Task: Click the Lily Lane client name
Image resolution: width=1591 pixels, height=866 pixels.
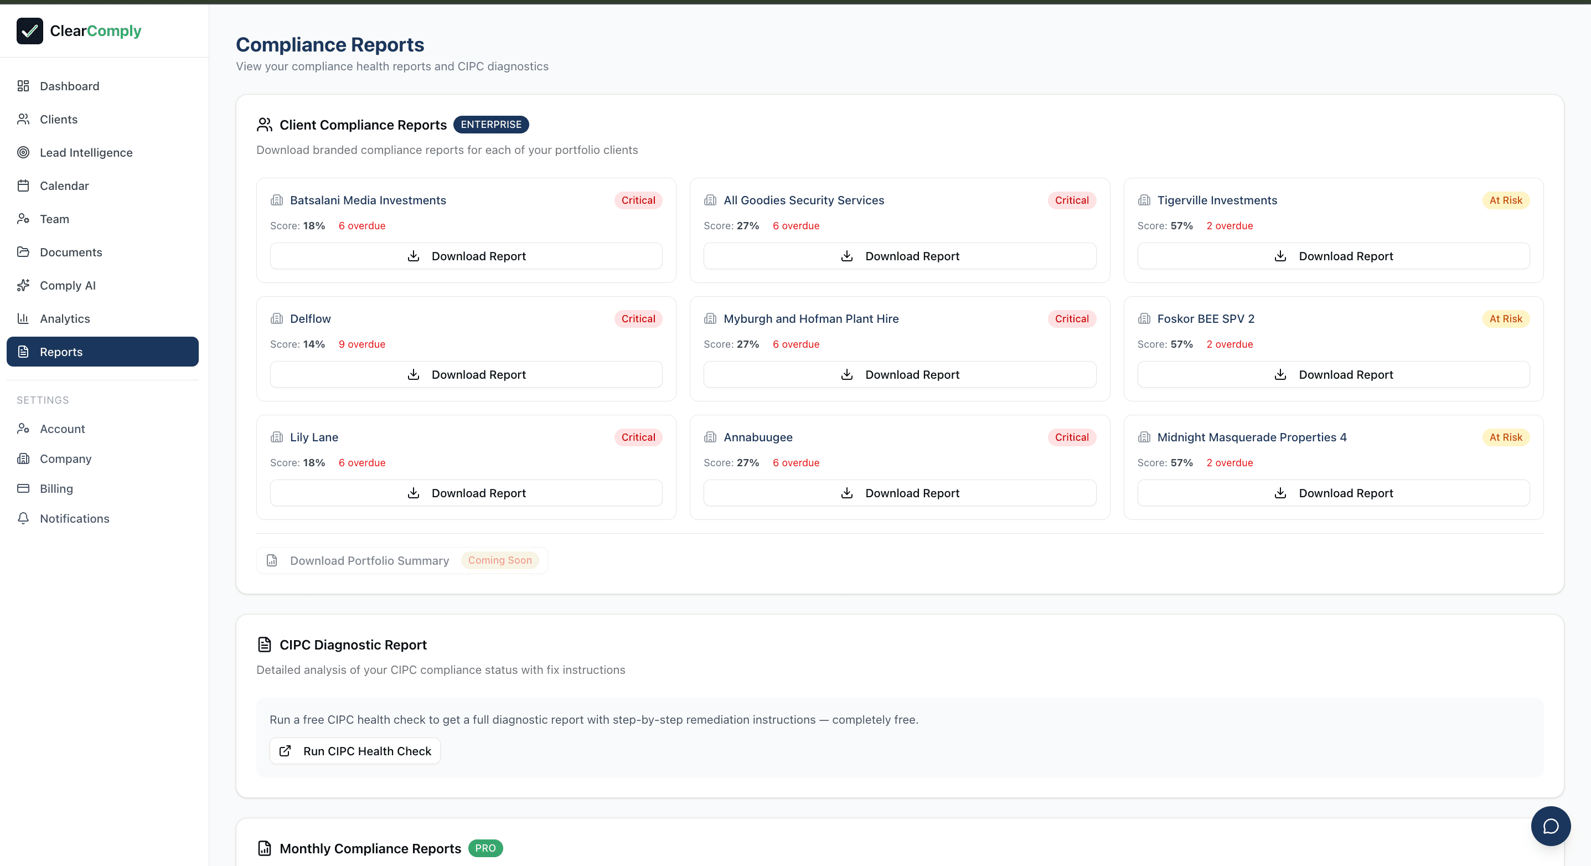Action: (x=314, y=437)
